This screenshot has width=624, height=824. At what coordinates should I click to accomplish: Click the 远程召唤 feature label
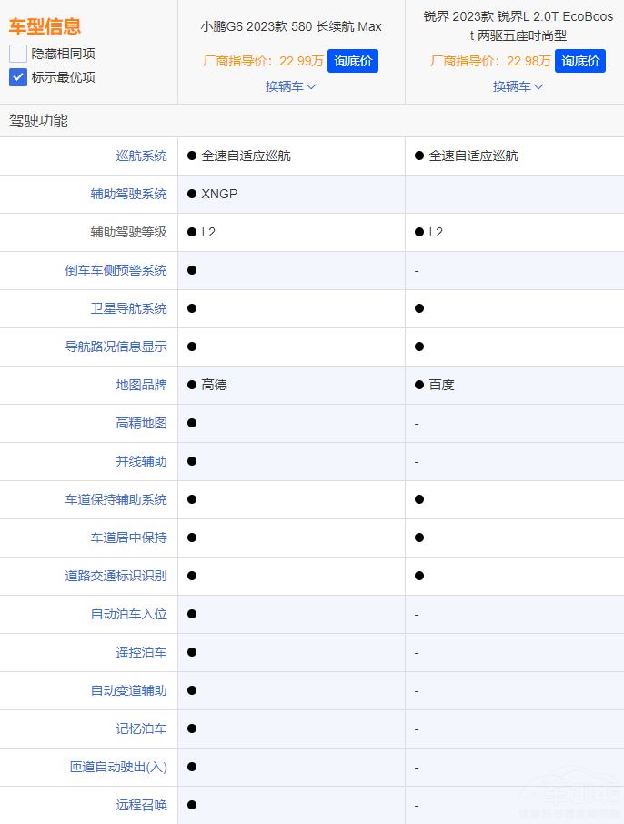pos(141,805)
